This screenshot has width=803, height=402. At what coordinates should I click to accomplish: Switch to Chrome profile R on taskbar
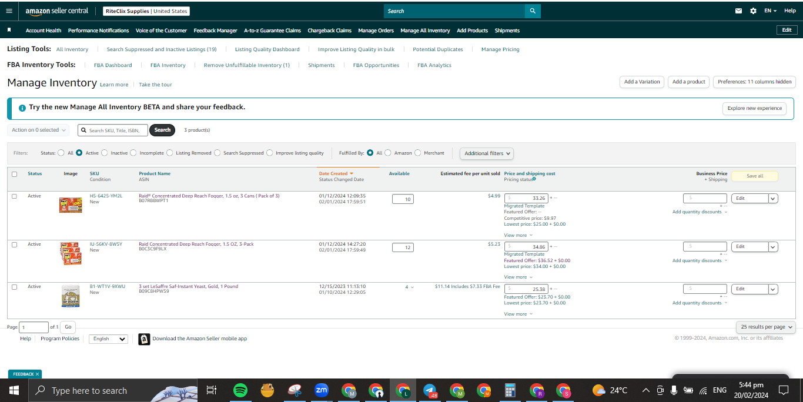[x=537, y=390]
